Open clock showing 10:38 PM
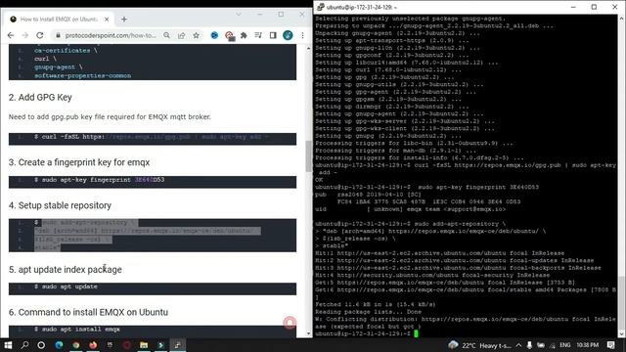The height and width of the screenshot is (352, 626). (x=587, y=345)
